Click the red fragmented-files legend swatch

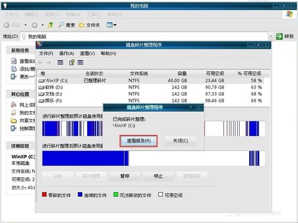click(44, 194)
